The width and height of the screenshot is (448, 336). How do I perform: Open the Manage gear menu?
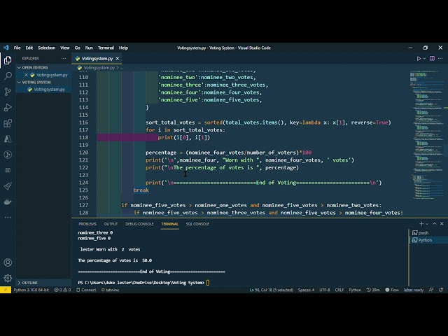[8, 278]
